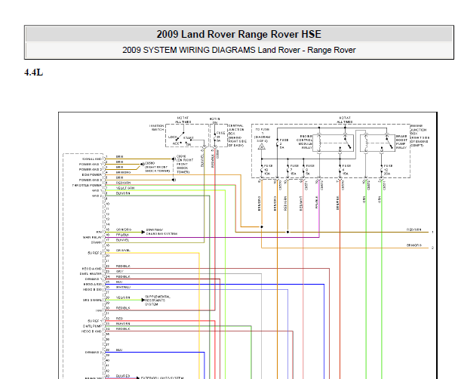Viewport: 455px width, 379px height.
Task: Click the BRAKE BOOST PUMP RELAY label
Action: click(x=401, y=142)
